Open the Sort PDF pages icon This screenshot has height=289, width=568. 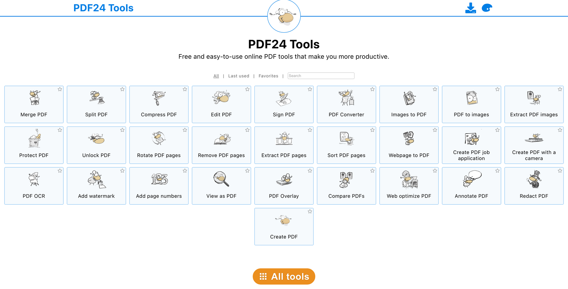[347, 138]
